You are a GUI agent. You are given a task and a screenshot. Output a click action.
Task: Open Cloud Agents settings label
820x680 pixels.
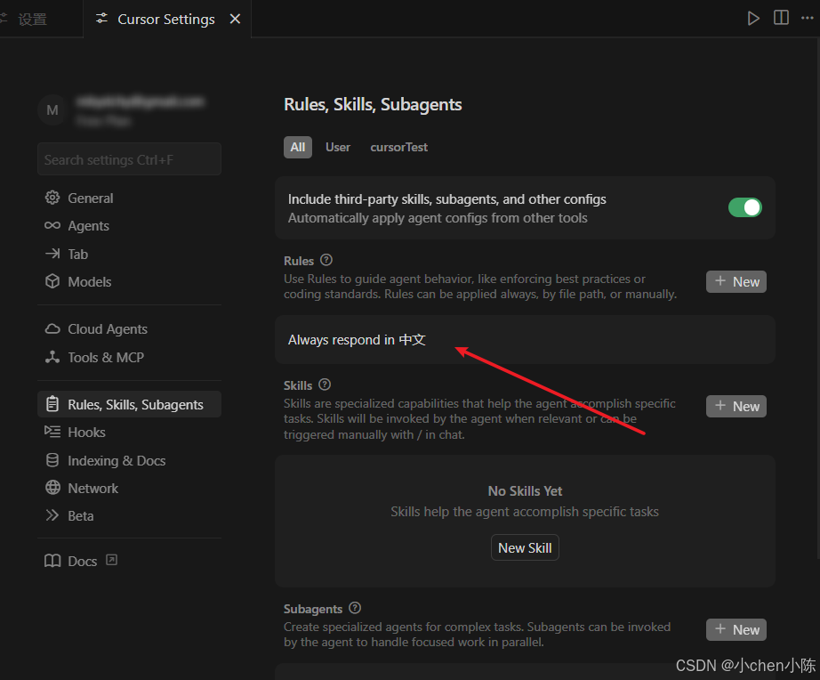coord(108,328)
